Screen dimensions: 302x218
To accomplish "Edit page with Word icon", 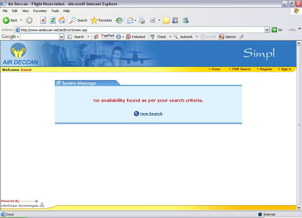I will tap(152, 20).
